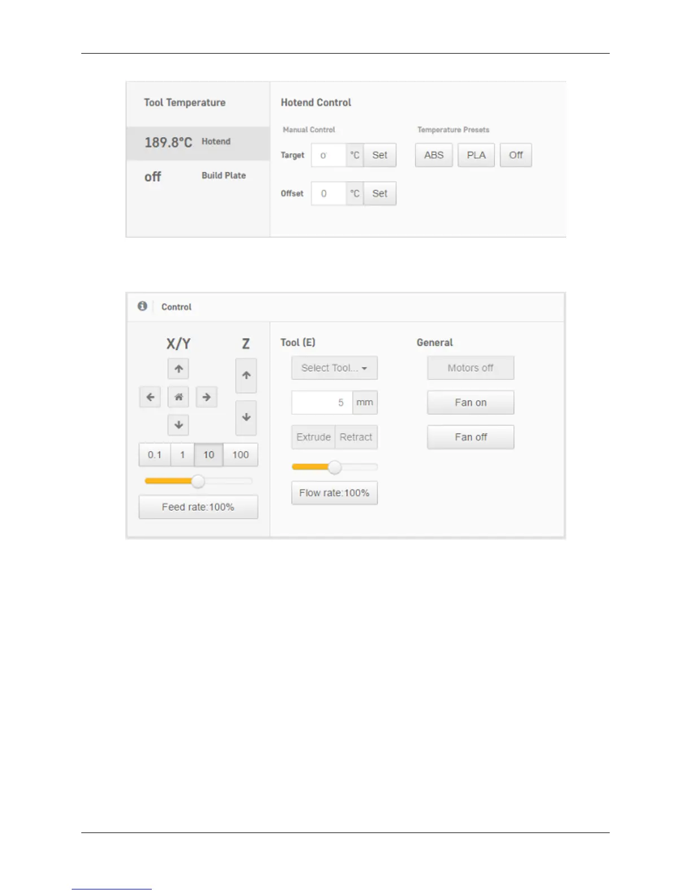691x894 pixels.
Task: Home the X/Y axes using the home icon
Action: click(x=178, y=397)
